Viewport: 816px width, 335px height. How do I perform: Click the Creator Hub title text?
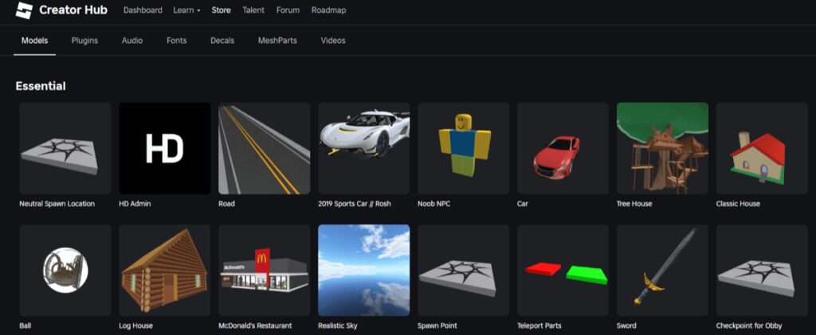[x=73, y=10]
